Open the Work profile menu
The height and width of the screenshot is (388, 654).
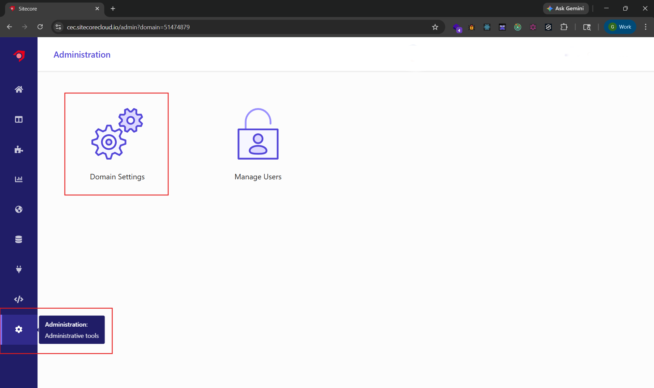(x=620, y=27)
